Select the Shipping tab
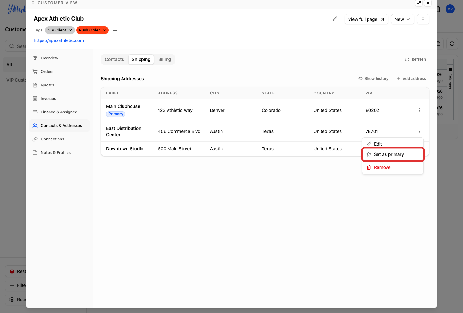The width and height of the screenshot is (463, 313). (141, 59)
